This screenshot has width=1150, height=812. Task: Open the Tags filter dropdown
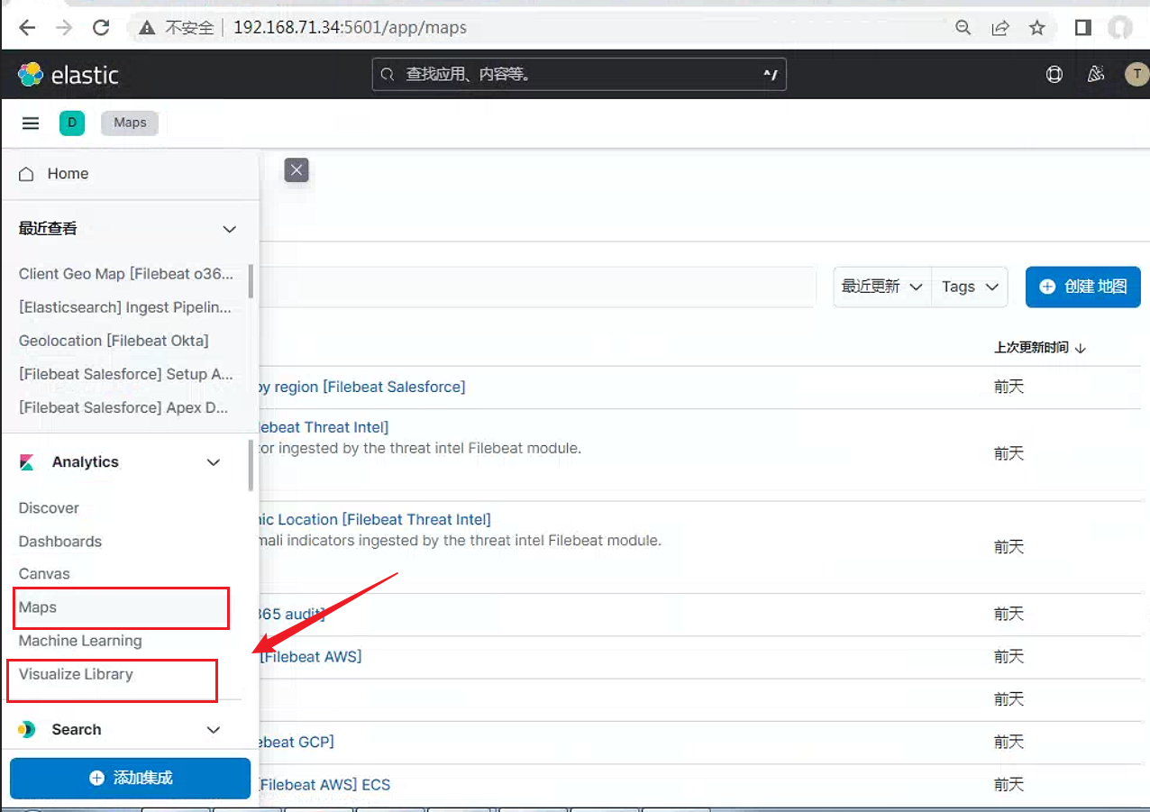coord(970,287)
